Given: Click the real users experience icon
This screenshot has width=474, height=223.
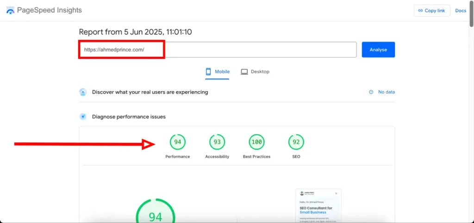Looking at the screenshot, I should (x=83, y=92).
